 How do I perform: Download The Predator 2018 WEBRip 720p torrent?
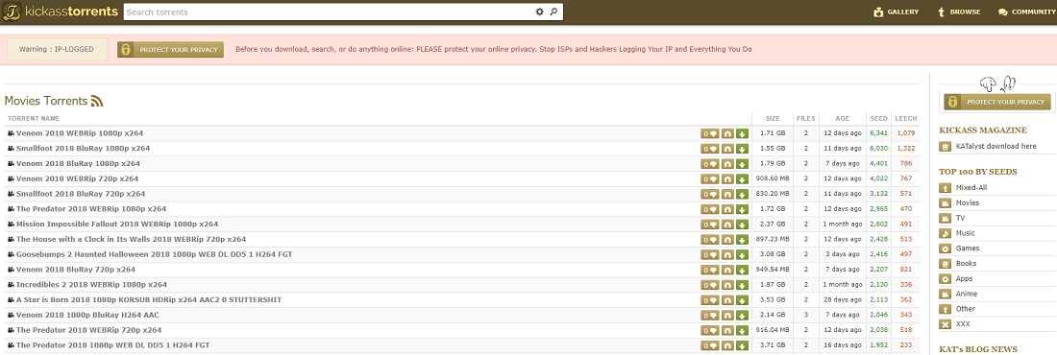click(742, 330)
